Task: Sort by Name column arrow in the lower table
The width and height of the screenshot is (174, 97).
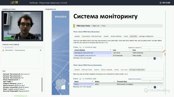Action: [x=92, y=81]
